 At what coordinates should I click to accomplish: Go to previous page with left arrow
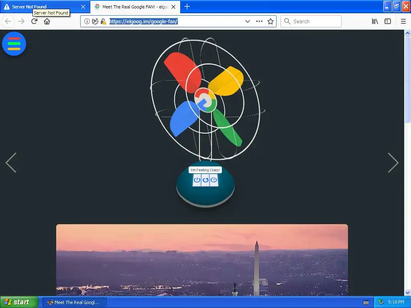pyautogui.click(x=11, y=163)
